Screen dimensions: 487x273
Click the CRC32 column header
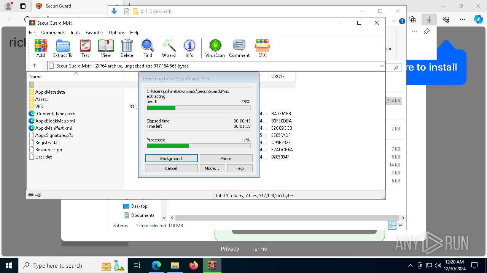click(x=282, y=76)
